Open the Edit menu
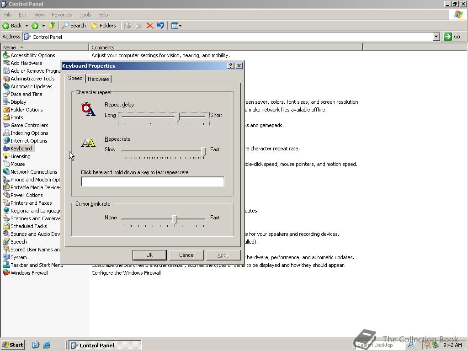The image size is (468, 351). click(23, 15)
